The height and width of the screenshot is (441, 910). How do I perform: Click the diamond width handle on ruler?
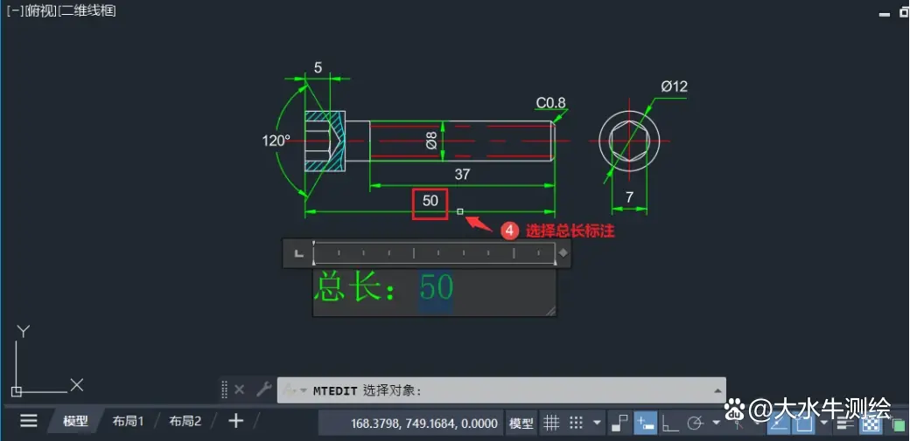point(563,252)
